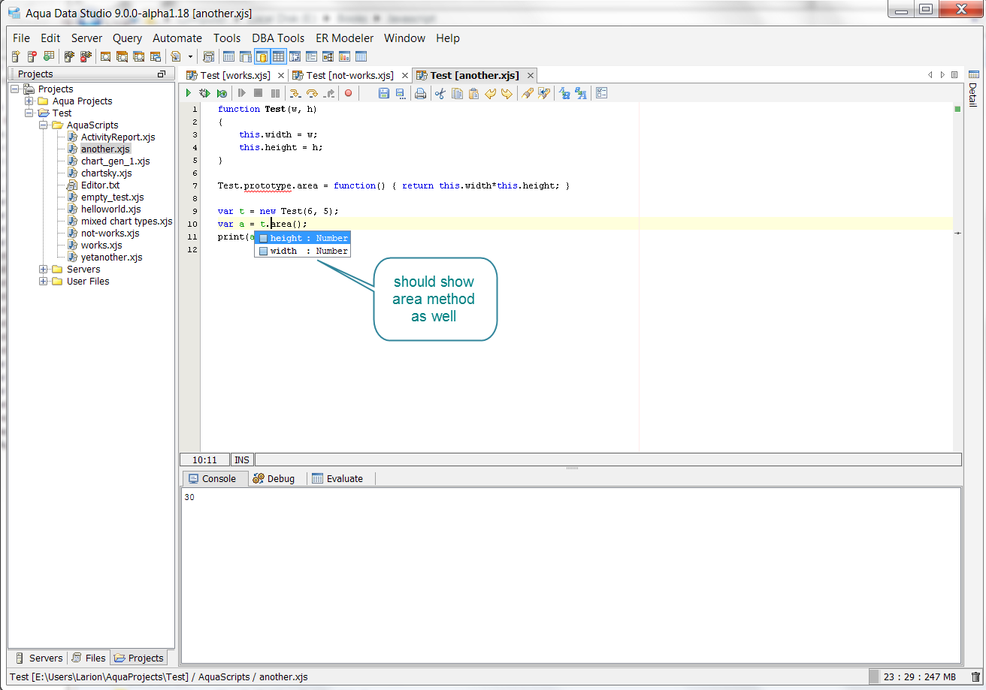Expand the User Files folder
This screenshot has width=986, height=690.
(x=44, y=282)
